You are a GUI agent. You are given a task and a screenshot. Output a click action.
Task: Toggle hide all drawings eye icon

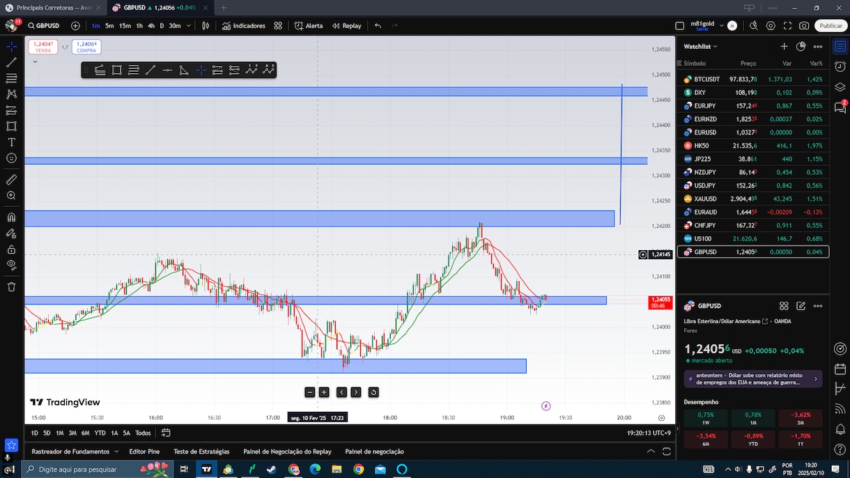(x=11, y=265)
